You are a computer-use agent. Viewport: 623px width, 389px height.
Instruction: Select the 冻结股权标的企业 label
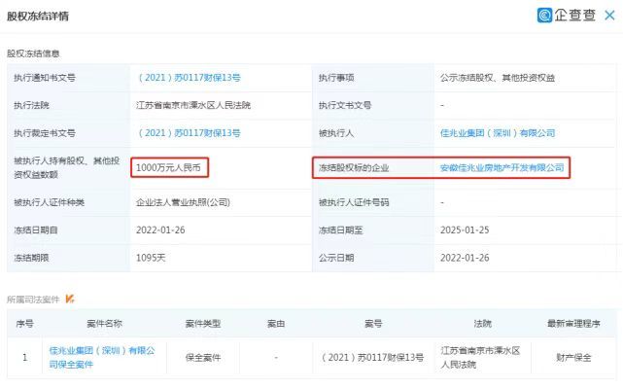pos(354,167)
